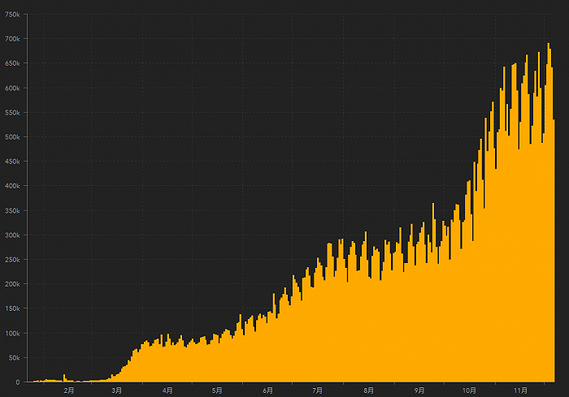Click the final rightmost bar near 535k

point(554,251)
